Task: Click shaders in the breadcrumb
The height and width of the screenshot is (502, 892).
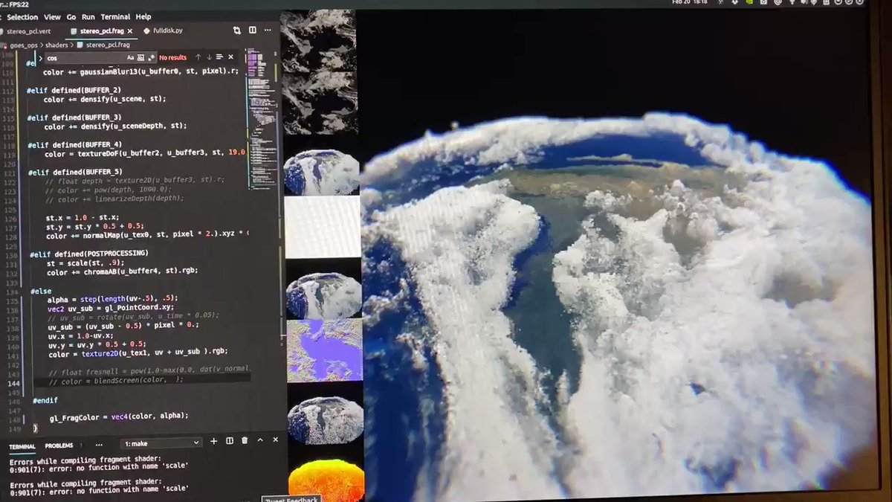Action: tap(56, 45)
